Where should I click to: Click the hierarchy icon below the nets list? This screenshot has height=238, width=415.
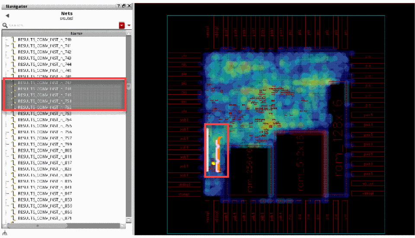[x=4, y=233]
